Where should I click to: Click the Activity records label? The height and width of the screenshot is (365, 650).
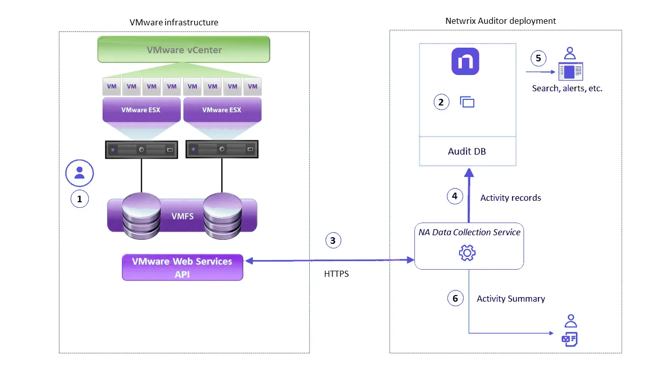coord(510,198)
